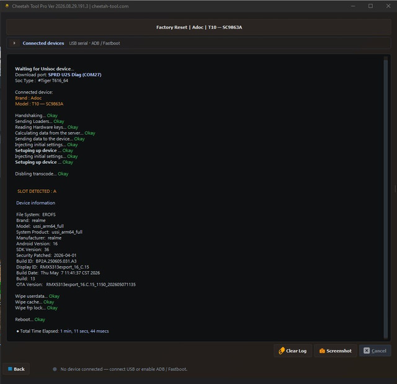Click the hamburger icon beside Back
The width and height of the screenshot is (397, 384).
point(10,369)
